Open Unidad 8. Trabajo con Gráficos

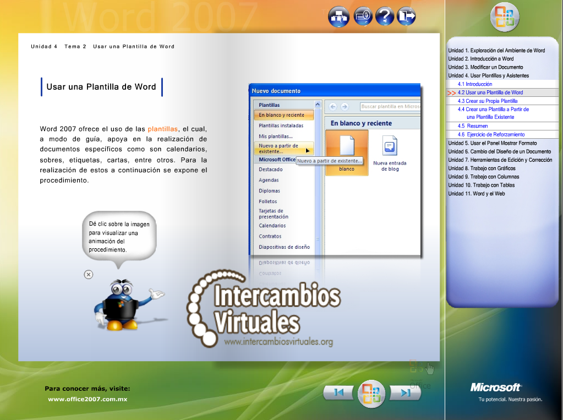click(x=482, y=168)
